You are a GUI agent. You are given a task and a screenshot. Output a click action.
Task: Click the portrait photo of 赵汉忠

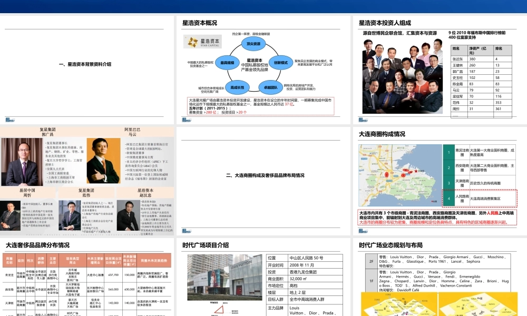tap(128, 215)
